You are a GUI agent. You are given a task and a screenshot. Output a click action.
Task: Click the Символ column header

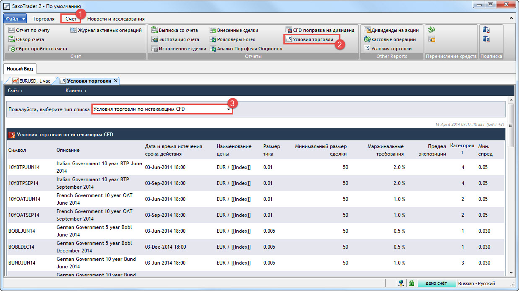pyautogui.click(x=17, y=150)
